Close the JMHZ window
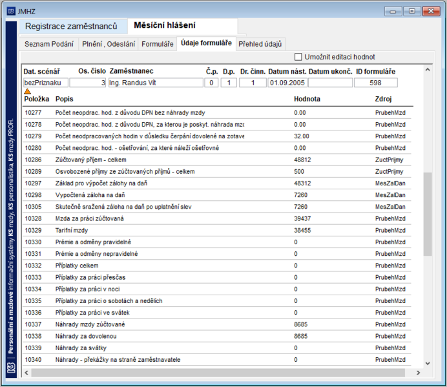This screenshot has height=387, width=447. point(431,11)
